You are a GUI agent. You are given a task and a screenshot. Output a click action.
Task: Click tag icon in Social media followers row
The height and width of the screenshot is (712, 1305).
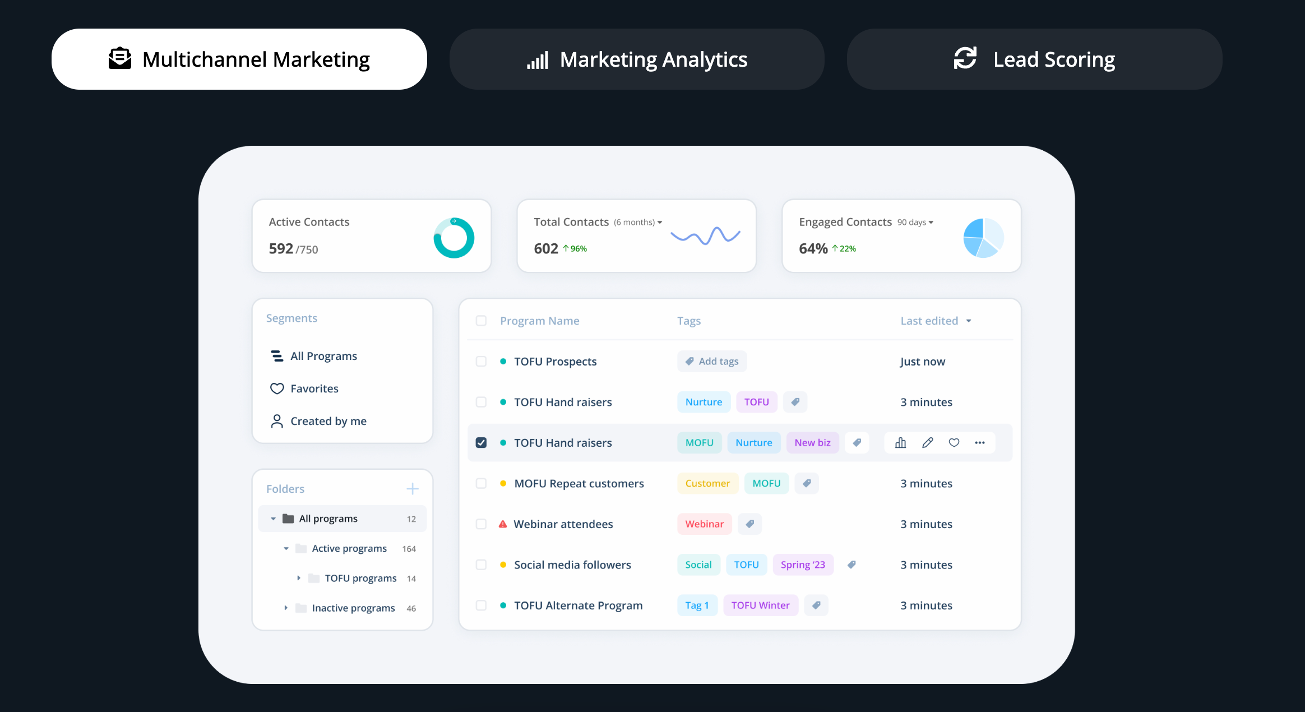point(852,565)
